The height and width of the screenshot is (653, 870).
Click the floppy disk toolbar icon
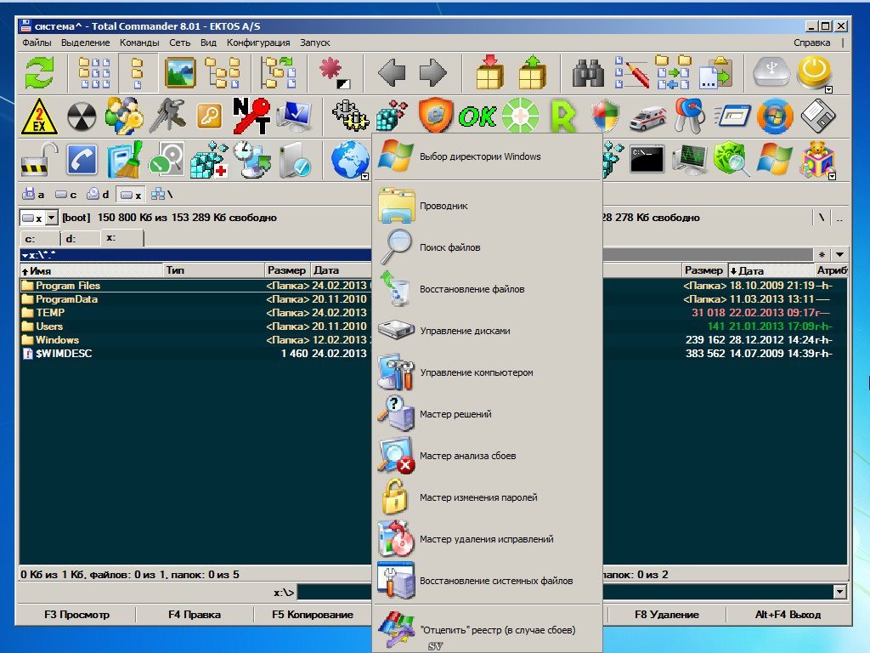(x=818, y=116)
